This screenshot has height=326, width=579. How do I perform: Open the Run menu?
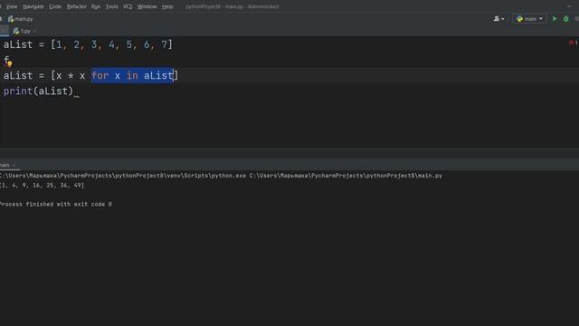point(96,6)
